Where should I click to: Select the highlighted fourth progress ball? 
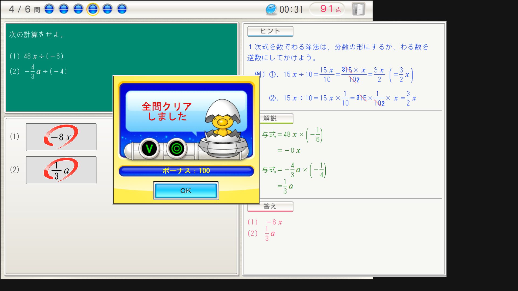93,9
